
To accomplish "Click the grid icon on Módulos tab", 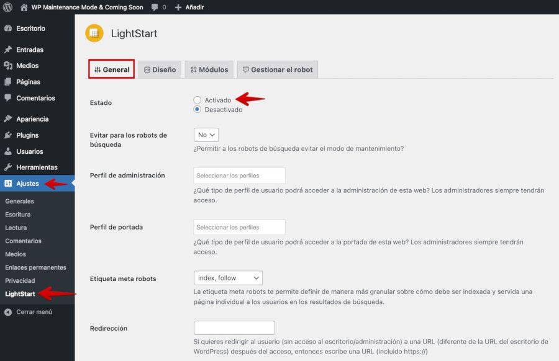I will pyautogui.click(x=194, y=69).
